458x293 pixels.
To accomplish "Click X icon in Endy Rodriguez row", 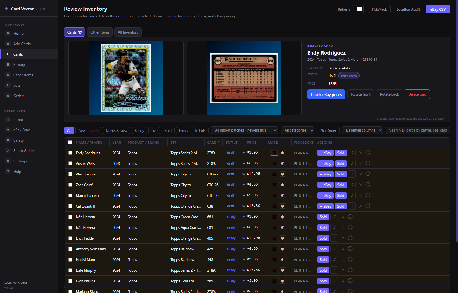I will [361, 153].
